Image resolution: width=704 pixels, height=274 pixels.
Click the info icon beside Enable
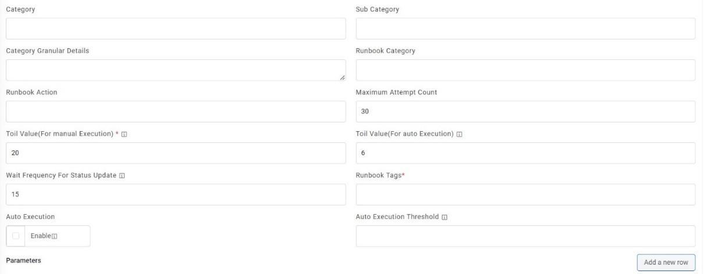[x=59, y=236]
